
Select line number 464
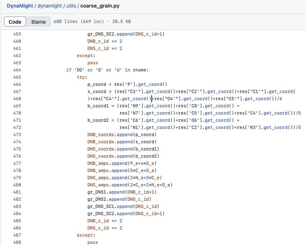pos(17,70)
